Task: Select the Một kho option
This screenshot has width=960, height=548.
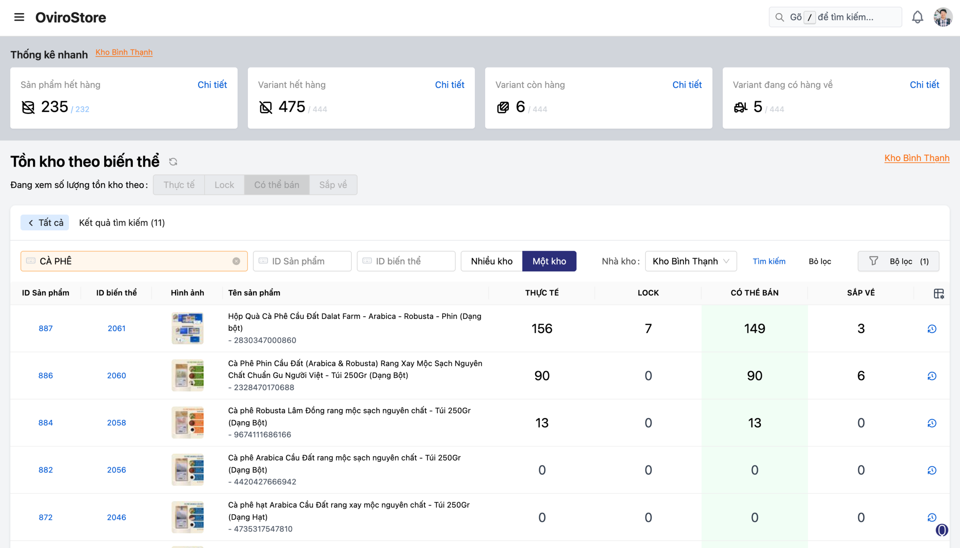Action: pos(549,261)
